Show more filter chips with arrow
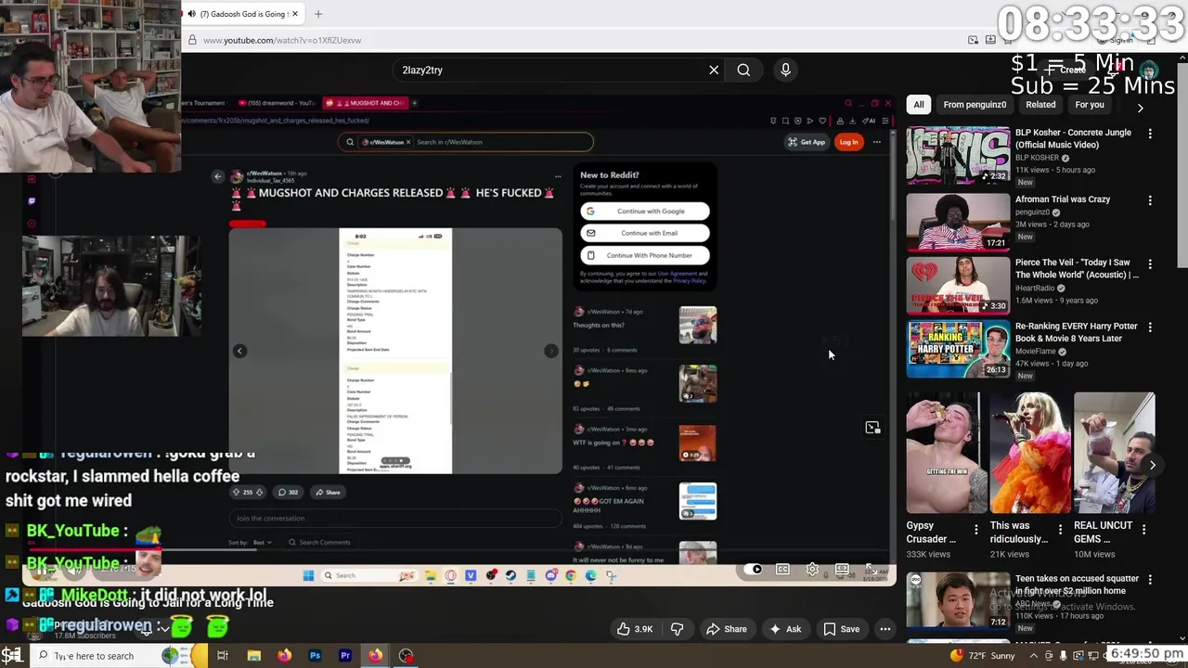This screenshot has height=668, width=1188. click(x=1140, y=107)
